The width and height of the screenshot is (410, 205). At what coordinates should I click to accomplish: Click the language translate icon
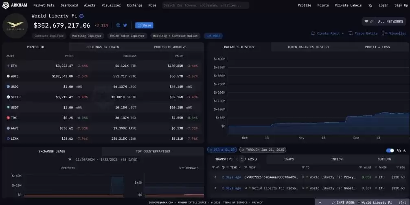coord(370,5)
